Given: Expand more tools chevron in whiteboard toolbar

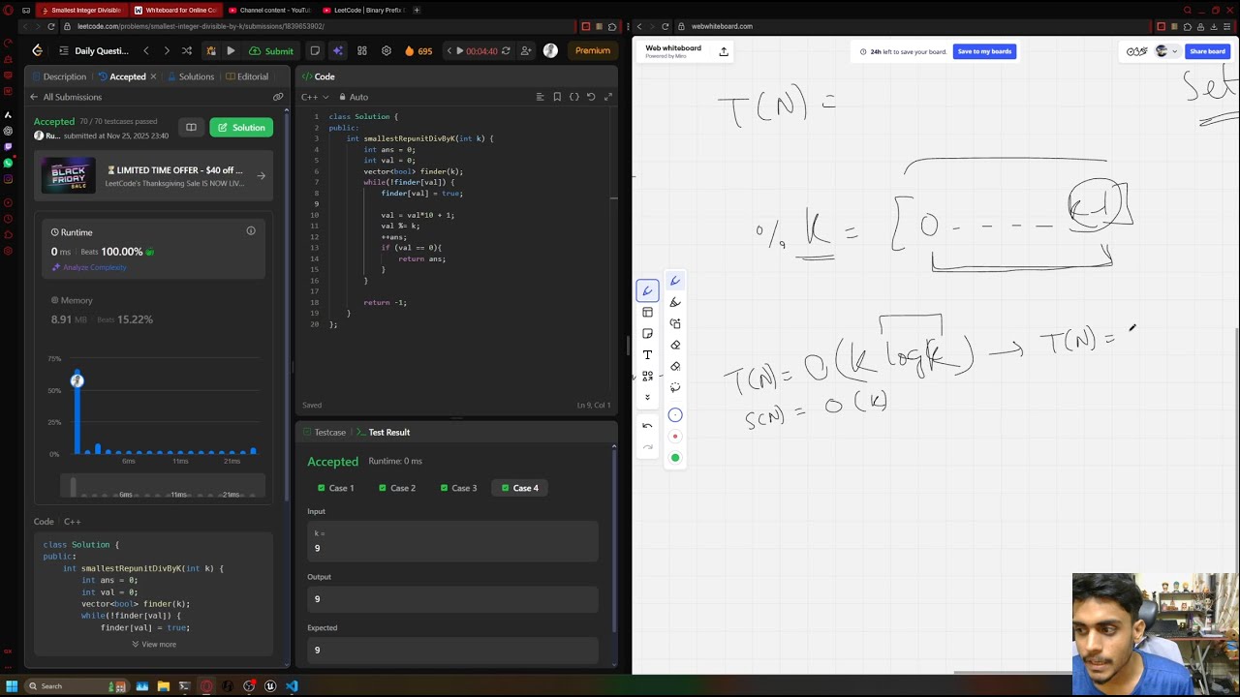Looking at the screenshot, I should coord(647,397).
